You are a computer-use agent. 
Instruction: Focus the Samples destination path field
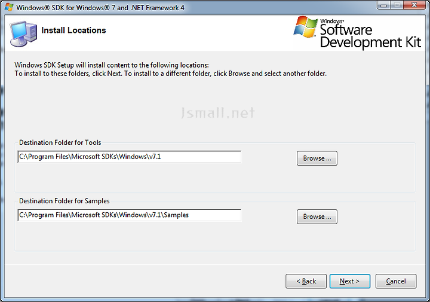[x=130, y=215]
